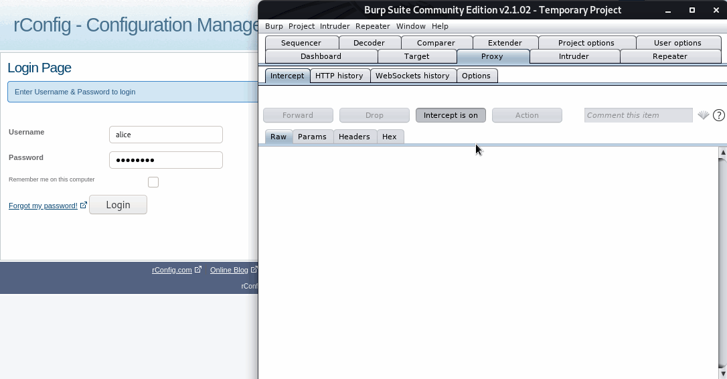The image size is (727, 379).
Task: Switch to the Target tab
Action: point(417,56)
